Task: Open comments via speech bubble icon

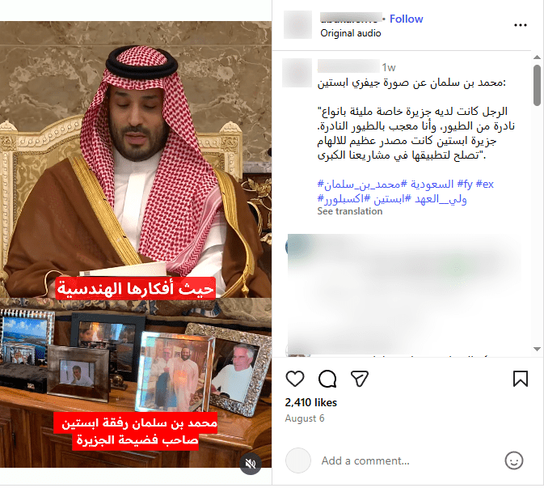Action: pyautogui.click(x=327, y=378)
